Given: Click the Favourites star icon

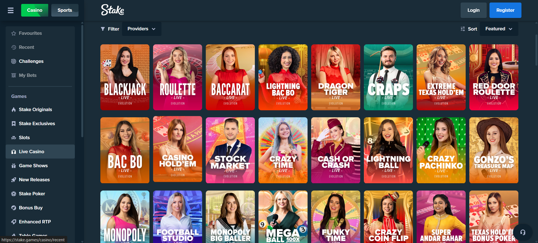Looking at the screenshot, I should tap(13, 33).
